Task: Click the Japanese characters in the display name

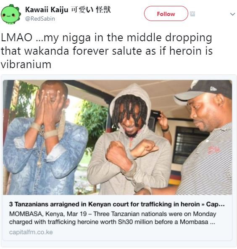Action: 91,10
